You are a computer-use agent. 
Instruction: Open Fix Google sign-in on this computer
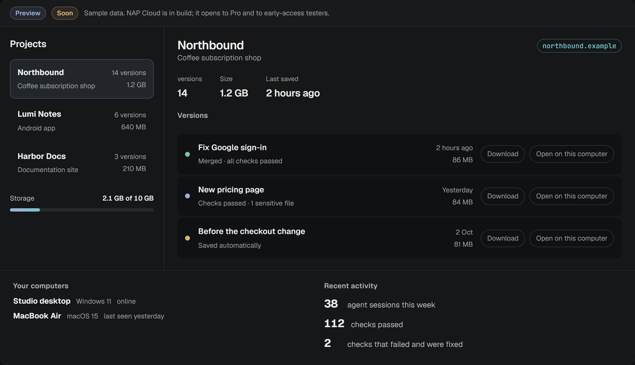point(571,154)
